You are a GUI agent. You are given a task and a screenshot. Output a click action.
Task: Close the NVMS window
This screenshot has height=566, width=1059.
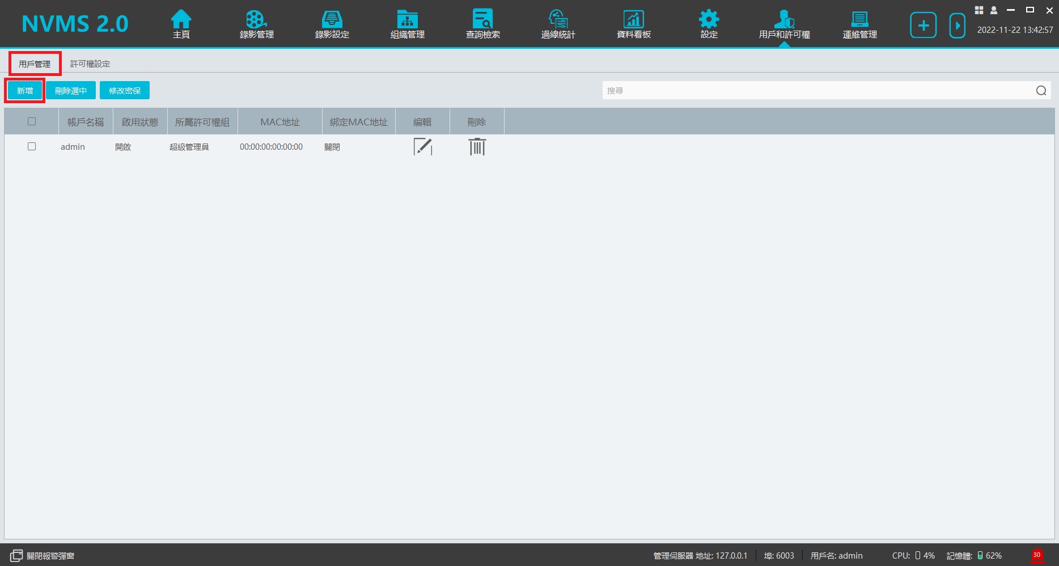(x=1049, y=10)
